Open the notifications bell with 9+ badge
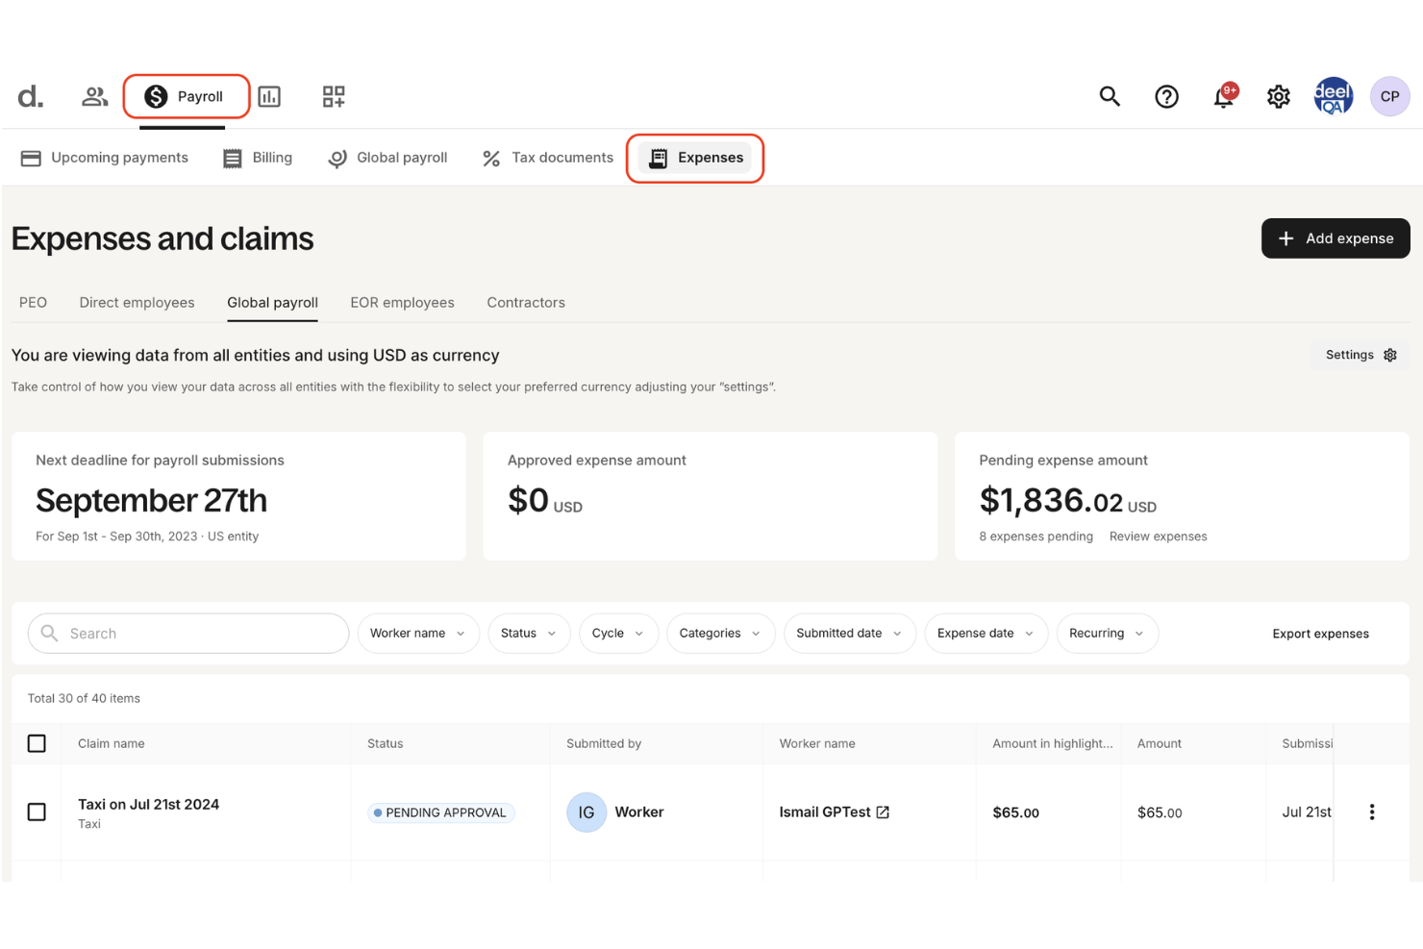 [1222, 96]
